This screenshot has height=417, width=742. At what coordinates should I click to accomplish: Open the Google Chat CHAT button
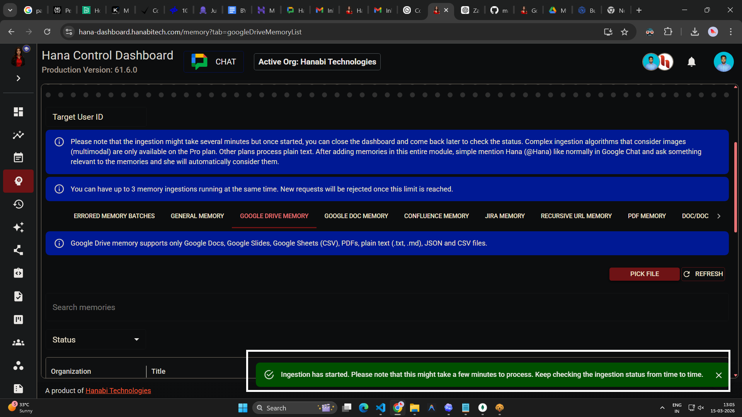214,62
